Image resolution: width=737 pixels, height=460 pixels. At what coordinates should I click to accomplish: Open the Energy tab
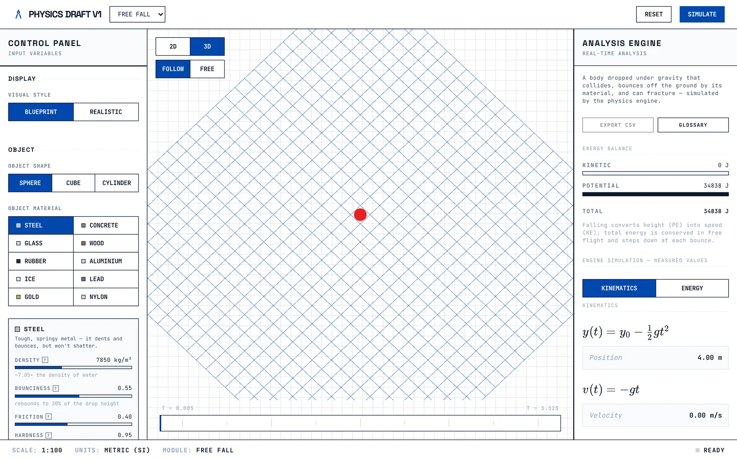692,288
